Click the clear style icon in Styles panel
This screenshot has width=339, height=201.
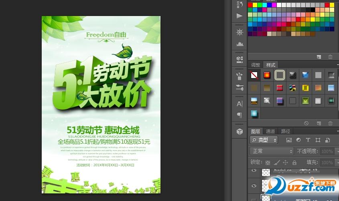(306, 123)
